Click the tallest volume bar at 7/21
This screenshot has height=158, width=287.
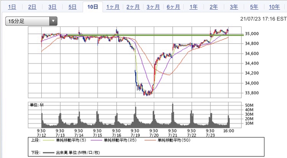click(173, 115)
